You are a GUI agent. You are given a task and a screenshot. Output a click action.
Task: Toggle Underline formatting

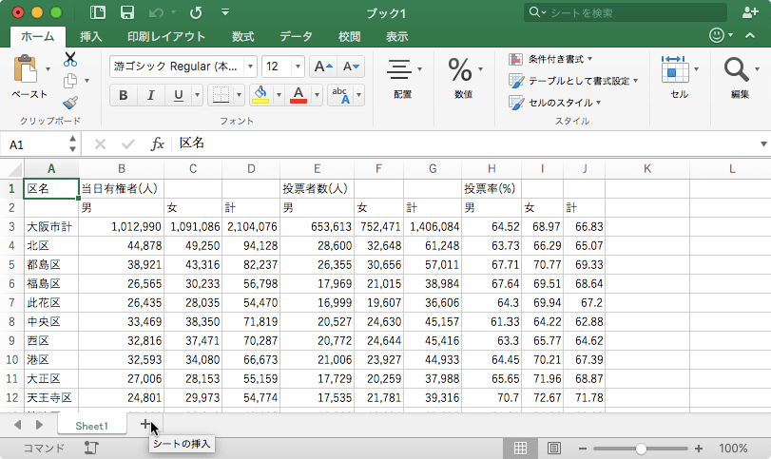click(x=179, y=95)
